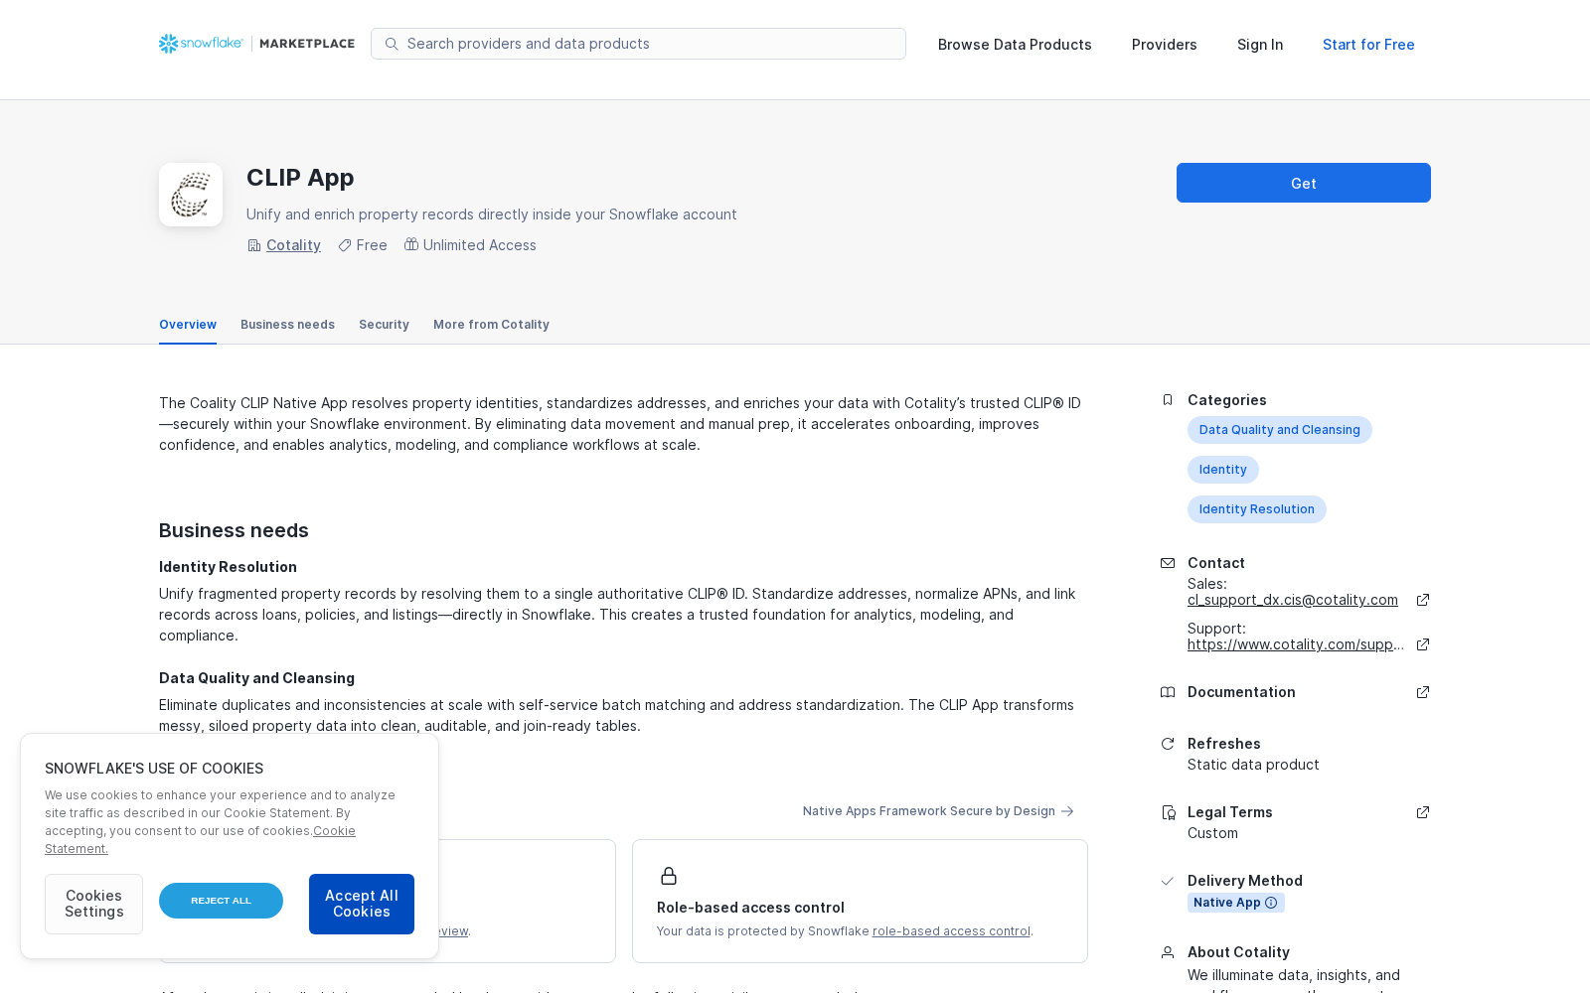Click the CLIP App logo thumbnail
The image size is (1590, 993).
191,195
